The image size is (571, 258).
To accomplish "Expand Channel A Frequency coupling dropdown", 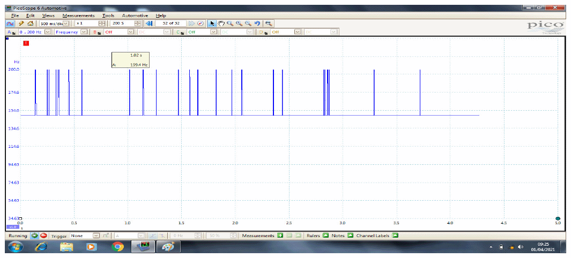I will click(84, 32).
